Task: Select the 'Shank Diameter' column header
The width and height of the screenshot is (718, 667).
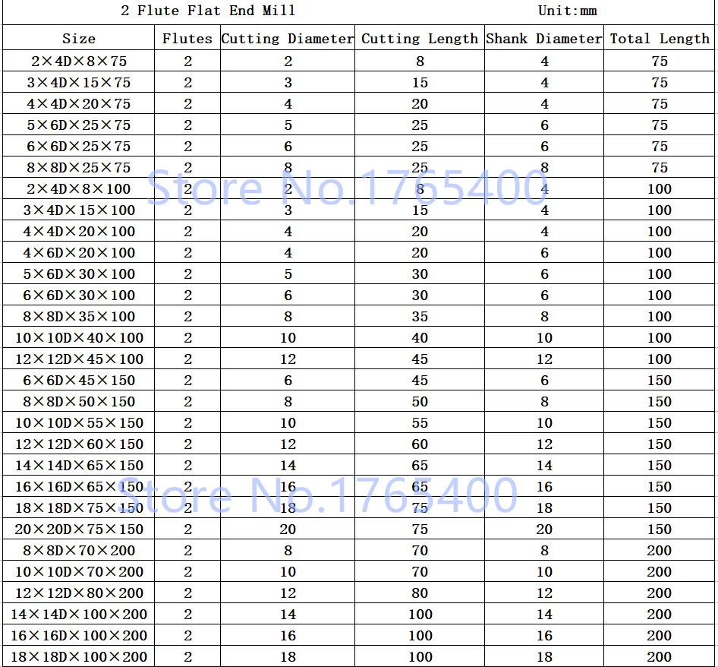Action: click(x=544, y=39)
